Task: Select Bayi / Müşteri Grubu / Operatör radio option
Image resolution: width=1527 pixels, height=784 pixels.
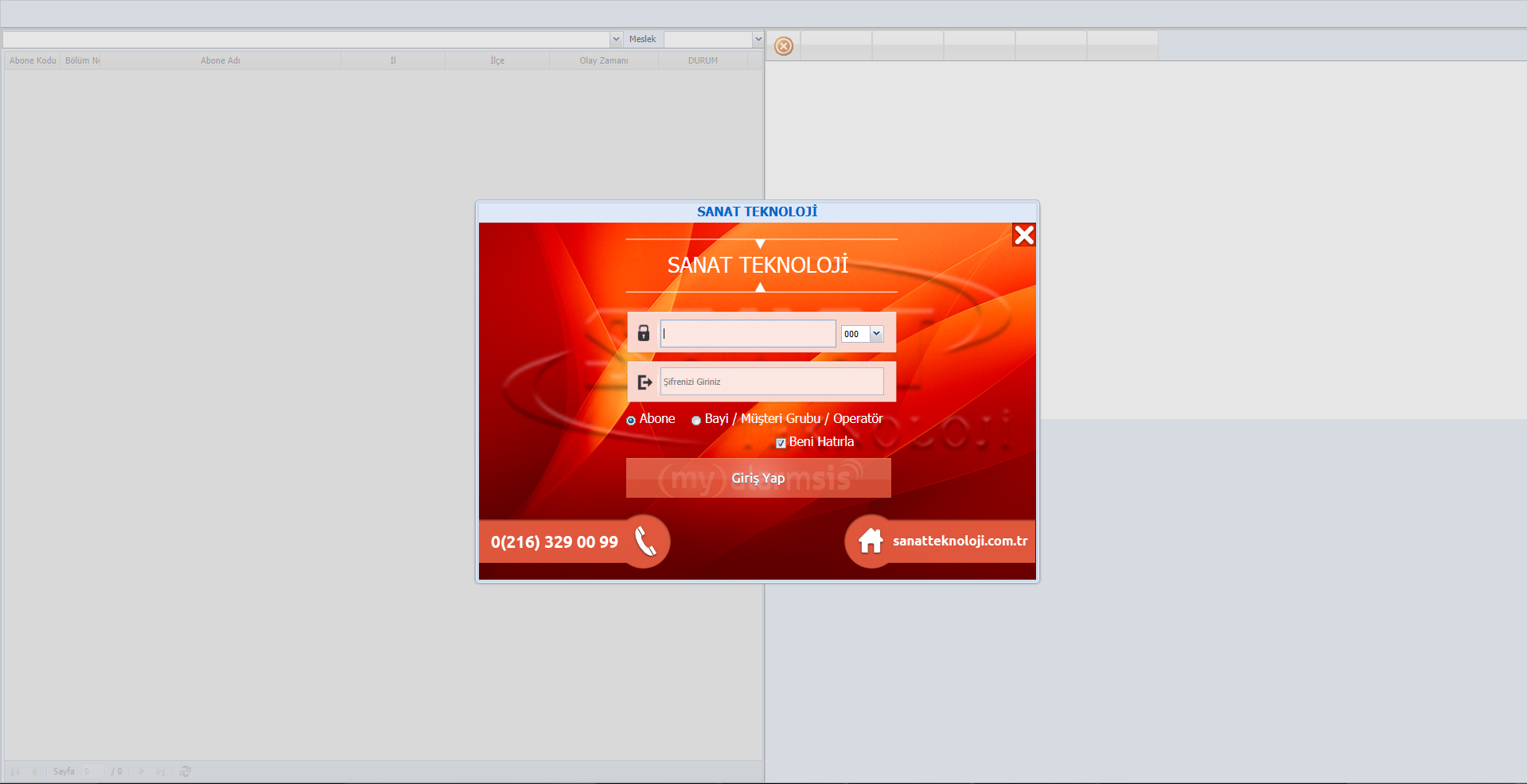Action: point(696,421)
